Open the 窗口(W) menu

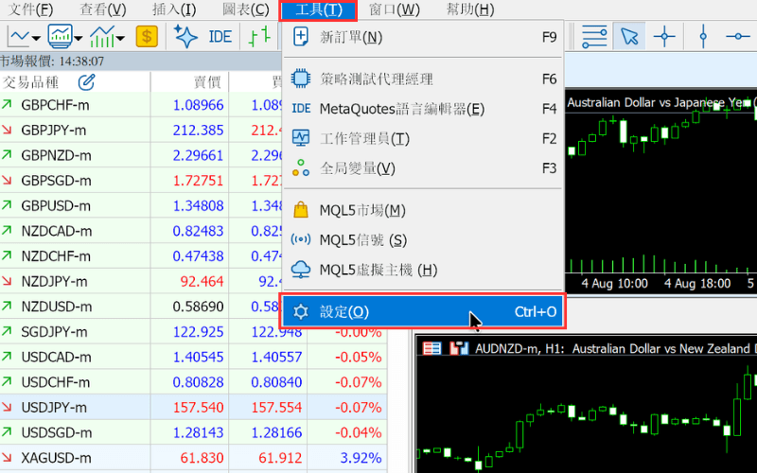point(394,9)
